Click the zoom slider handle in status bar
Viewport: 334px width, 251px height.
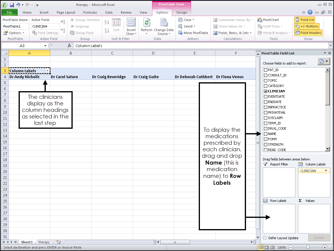(x=308, y=247)
